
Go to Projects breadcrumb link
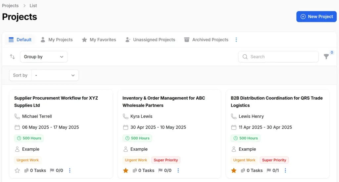coord(10,6)
